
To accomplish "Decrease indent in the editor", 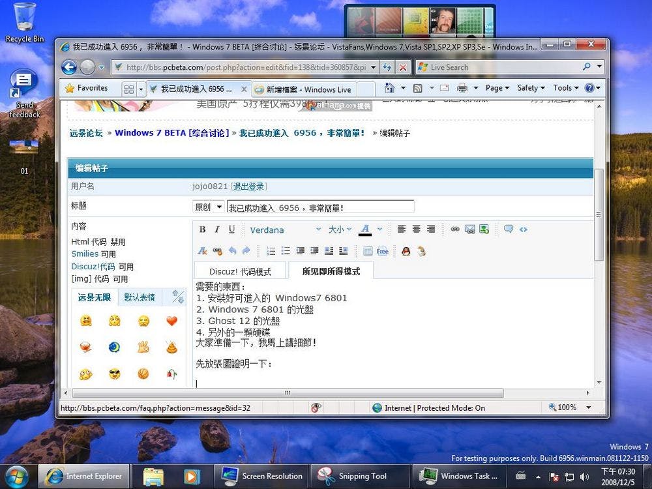I will (300, 251).
